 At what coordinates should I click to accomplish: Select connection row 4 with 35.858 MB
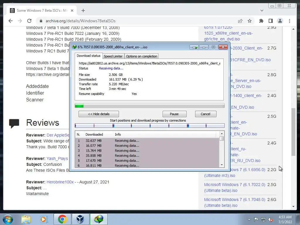[x=147, y=156]
